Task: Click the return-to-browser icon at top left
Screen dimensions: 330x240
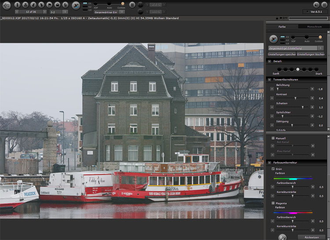Action: click(6, 5)
